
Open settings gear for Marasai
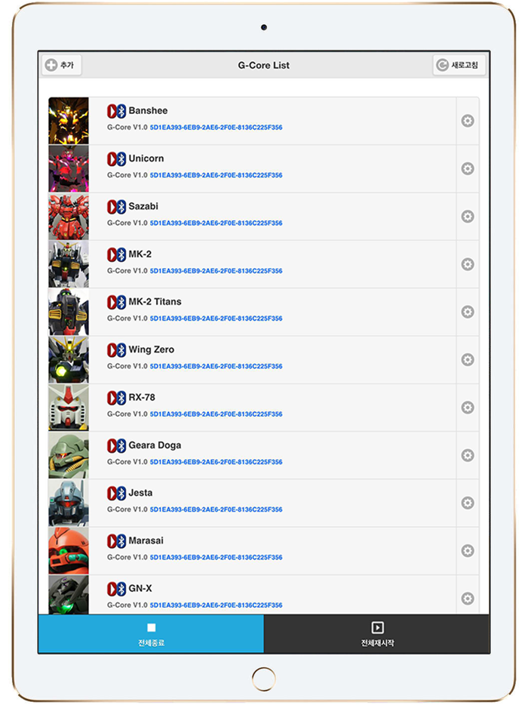468,551
